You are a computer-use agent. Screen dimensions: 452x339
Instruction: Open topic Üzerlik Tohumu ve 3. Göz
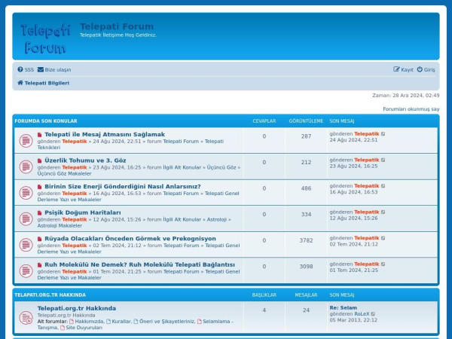(x=85, y=160)
